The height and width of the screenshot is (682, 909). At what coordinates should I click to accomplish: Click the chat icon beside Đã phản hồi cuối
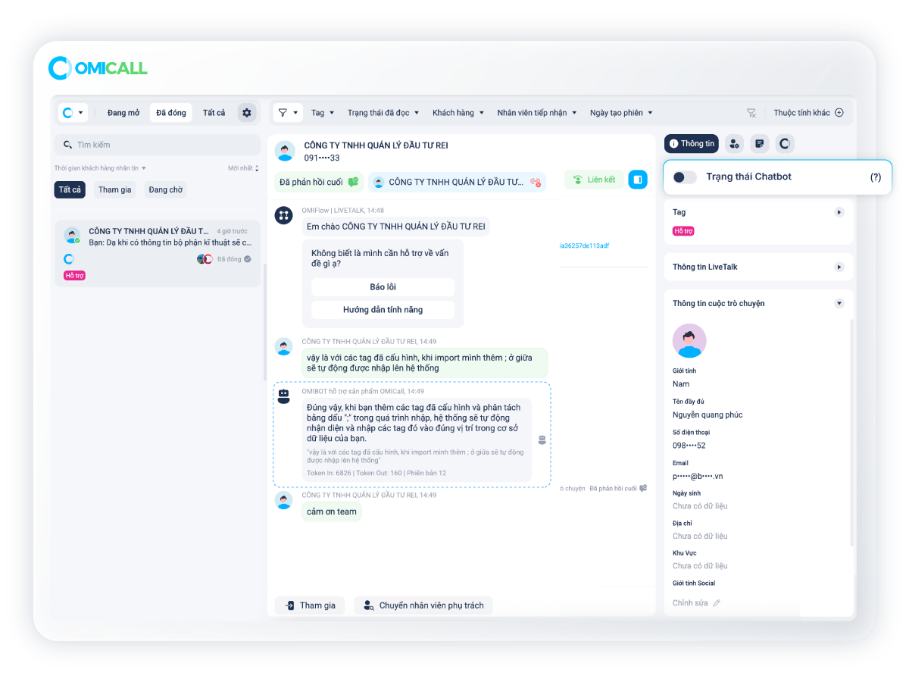pos(353,182)
